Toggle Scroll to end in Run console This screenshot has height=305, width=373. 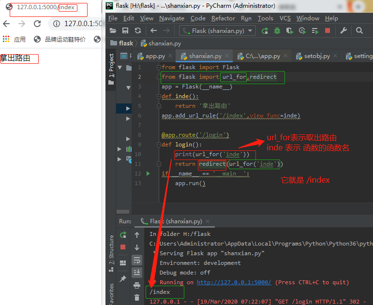click(137, 273)
